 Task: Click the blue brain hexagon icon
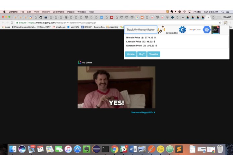207,30
